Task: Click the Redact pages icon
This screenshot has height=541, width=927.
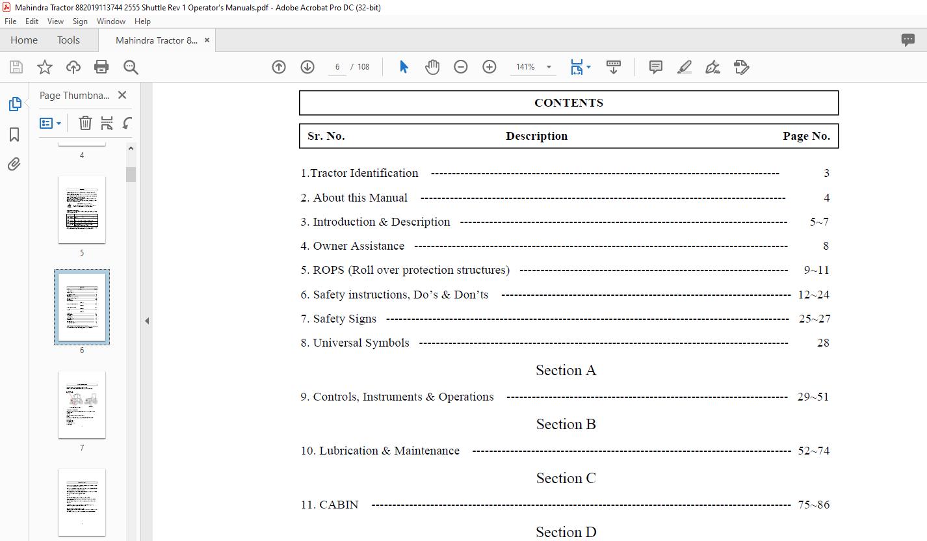Action: 741,67
